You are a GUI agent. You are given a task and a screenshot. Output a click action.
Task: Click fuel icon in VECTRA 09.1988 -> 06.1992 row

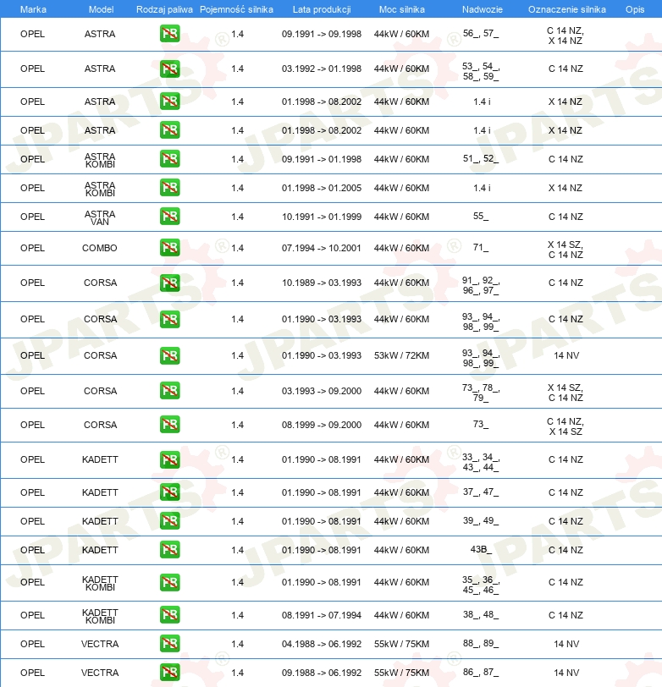(x=169, y=672)
